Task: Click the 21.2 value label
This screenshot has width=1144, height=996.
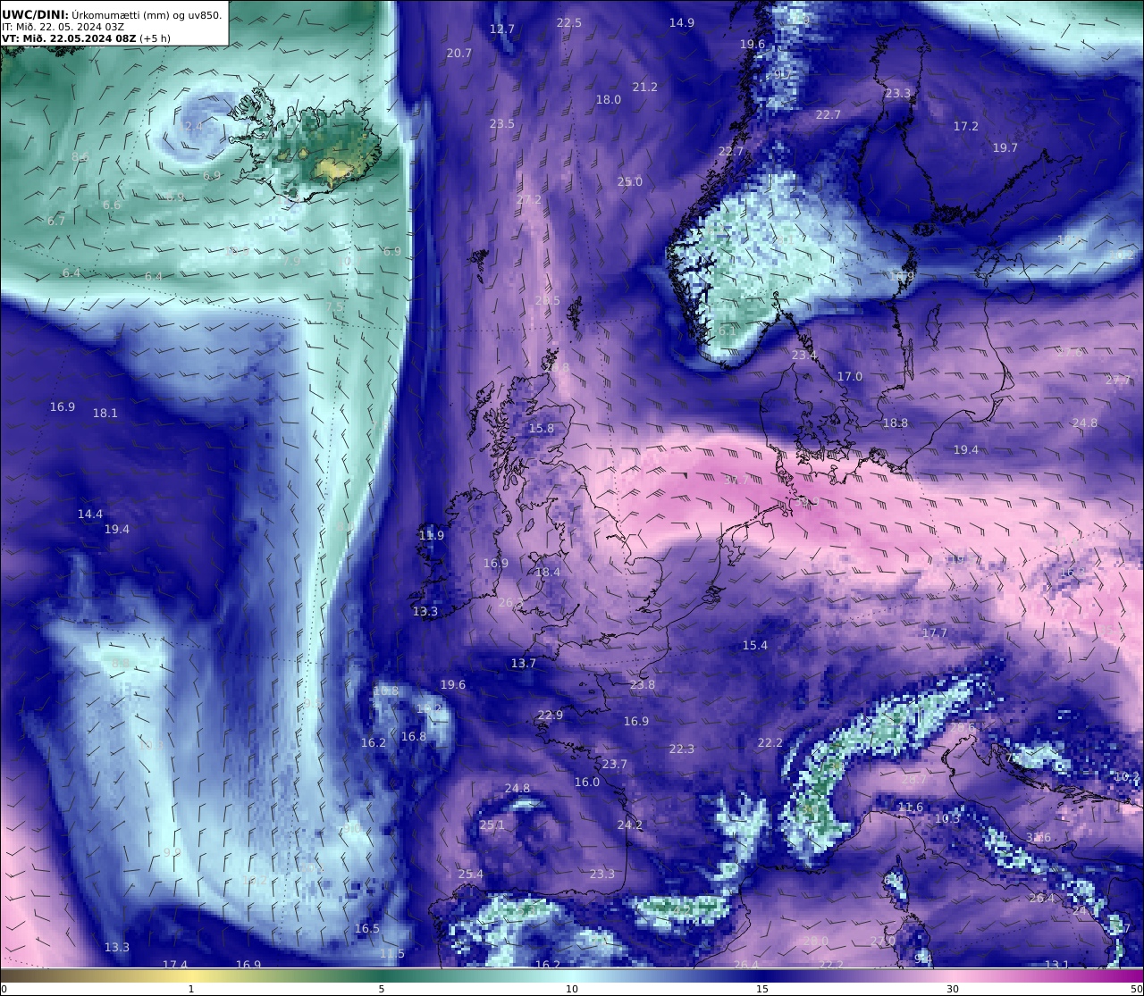Action: point(645,88)
